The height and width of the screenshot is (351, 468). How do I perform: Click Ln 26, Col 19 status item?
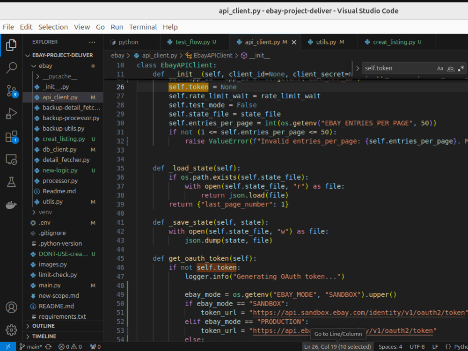[337, 347]
